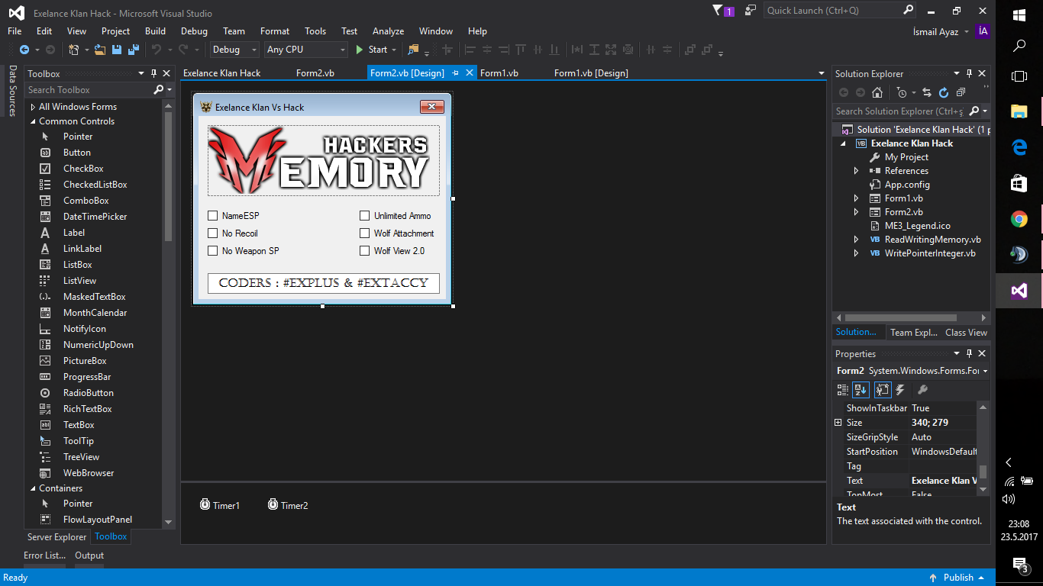Click the Open File folder icon
Image resolution: width=1043 pixels, height=586 pixels.
point(100,50)
